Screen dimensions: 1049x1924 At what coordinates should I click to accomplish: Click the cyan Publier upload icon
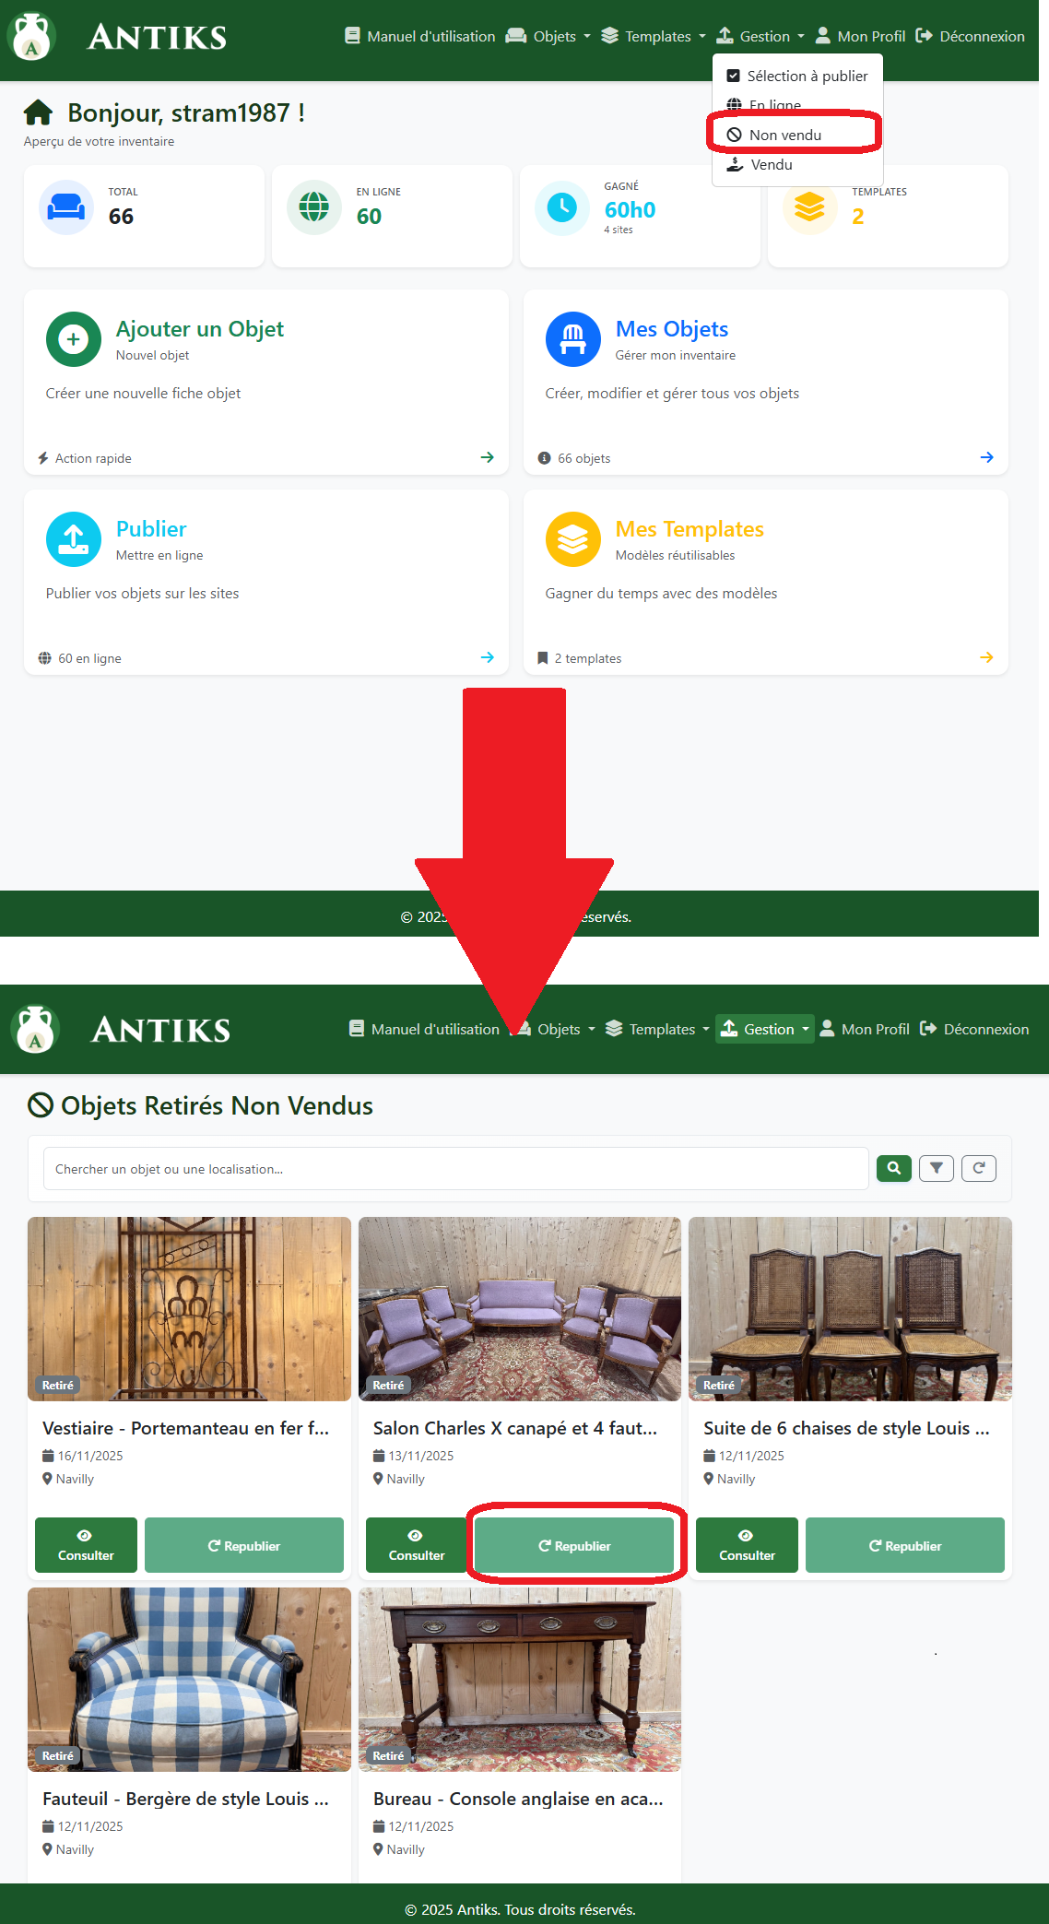pos(73,539)
